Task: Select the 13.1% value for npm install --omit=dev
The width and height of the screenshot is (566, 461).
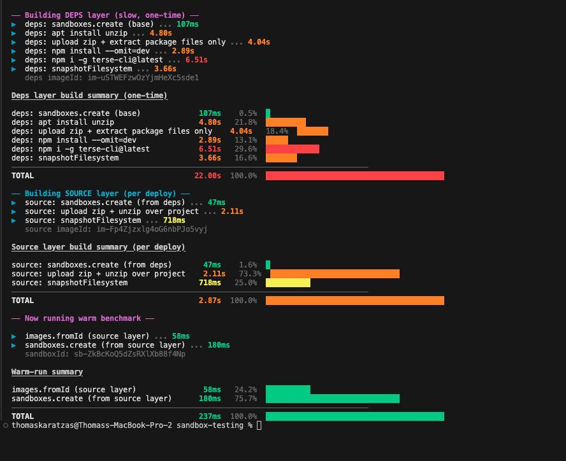Action: tap(246, 140)
